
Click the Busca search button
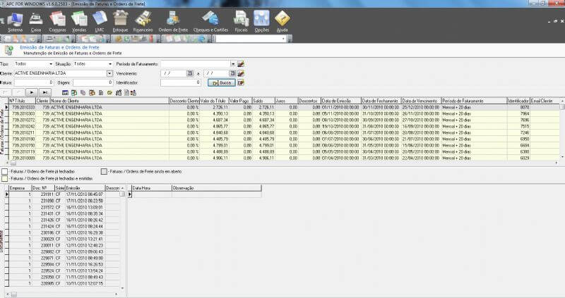tap(222, 82)
